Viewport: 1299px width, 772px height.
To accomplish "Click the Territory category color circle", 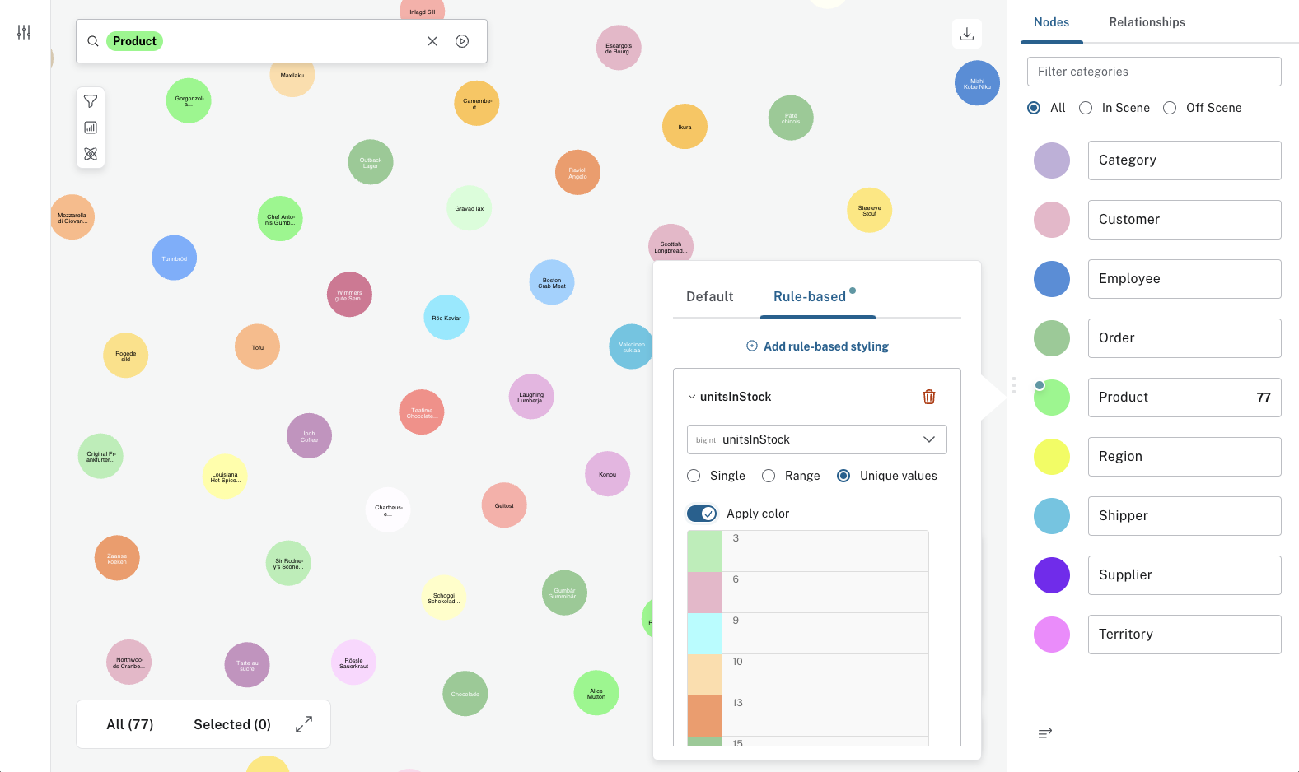I will coord(1052,635).
